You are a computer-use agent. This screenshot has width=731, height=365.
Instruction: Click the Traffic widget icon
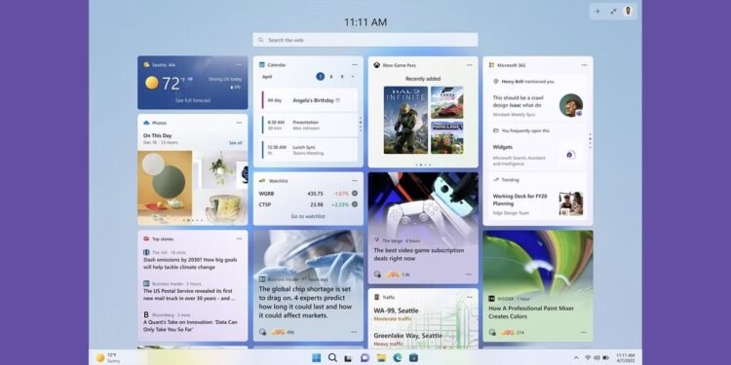click(376, 297)
